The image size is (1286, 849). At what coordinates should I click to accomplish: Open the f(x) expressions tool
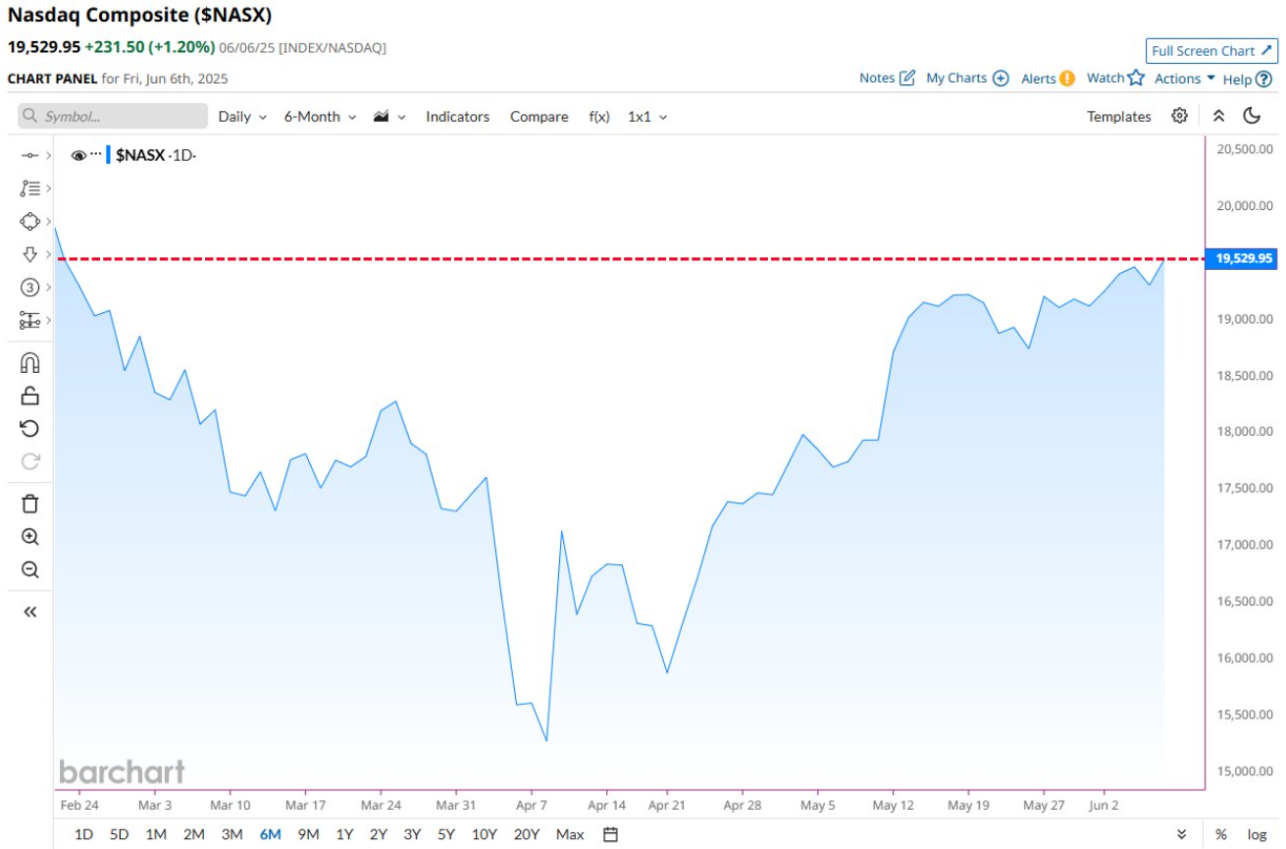(x=599, y=116)
